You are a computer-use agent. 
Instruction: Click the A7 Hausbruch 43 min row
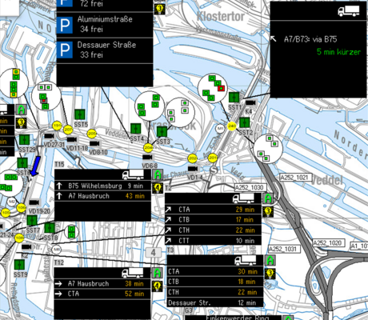click(102, 196)
